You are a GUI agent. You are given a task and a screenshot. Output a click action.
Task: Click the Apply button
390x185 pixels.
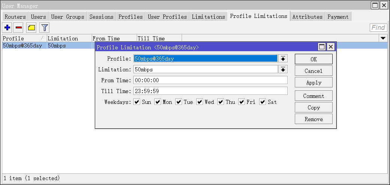[x=314, y=83]
